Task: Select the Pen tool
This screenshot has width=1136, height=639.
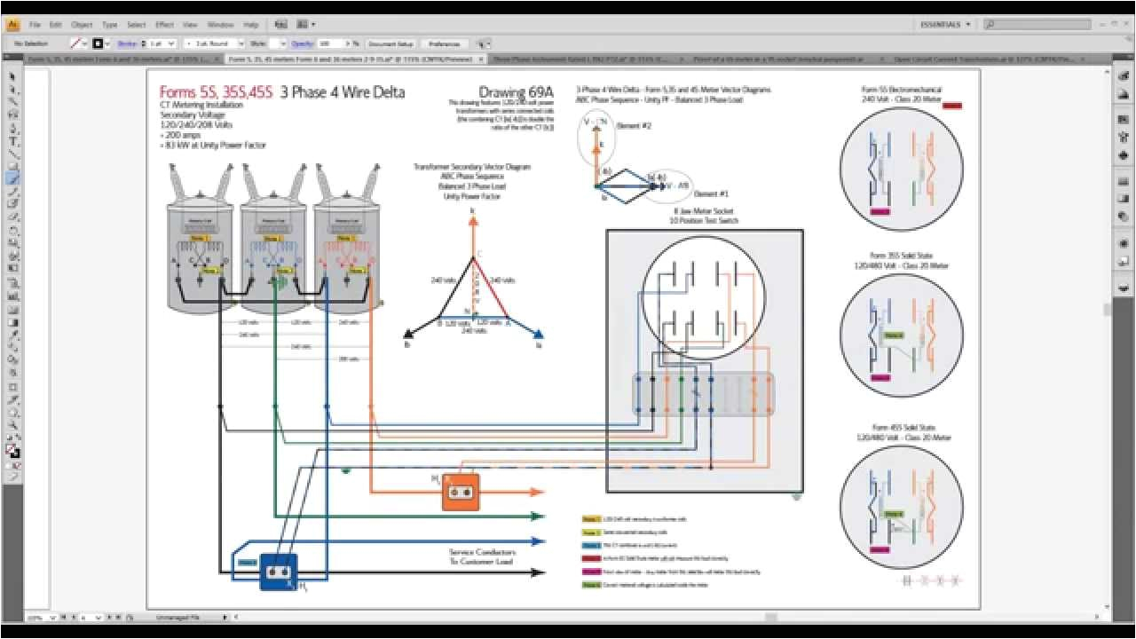Action: pos(12,125)
